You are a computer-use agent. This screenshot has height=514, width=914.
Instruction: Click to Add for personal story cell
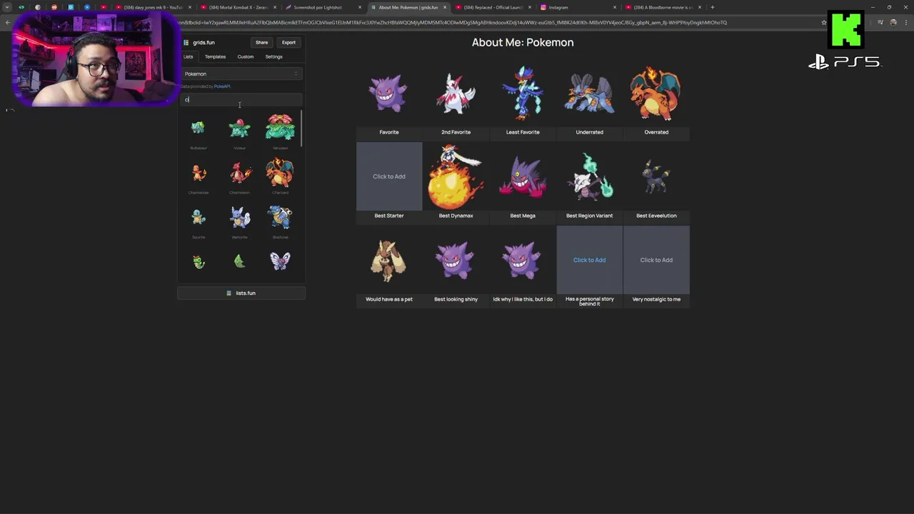tap(589, 260)
